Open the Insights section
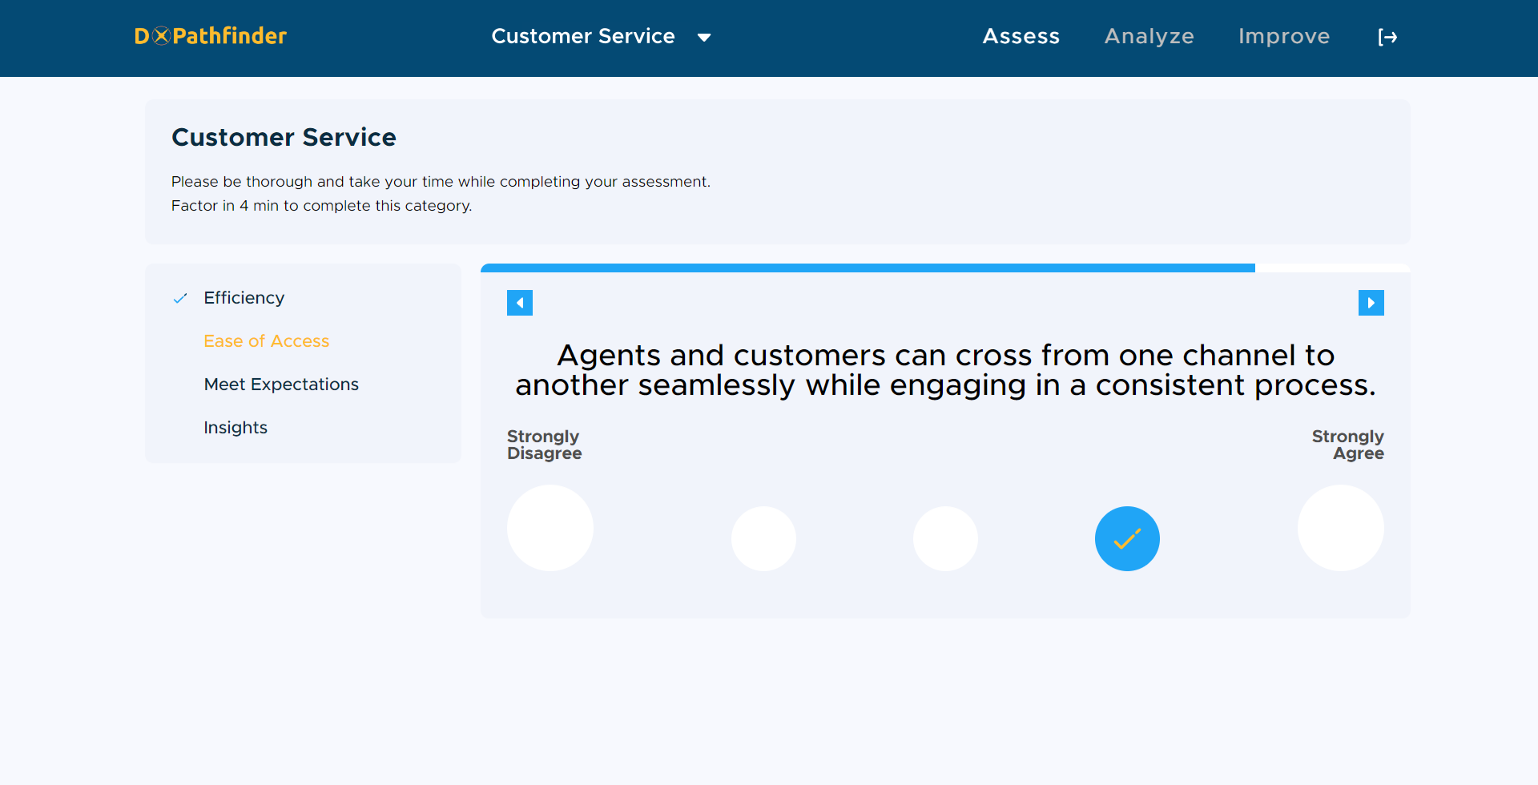 236,428
